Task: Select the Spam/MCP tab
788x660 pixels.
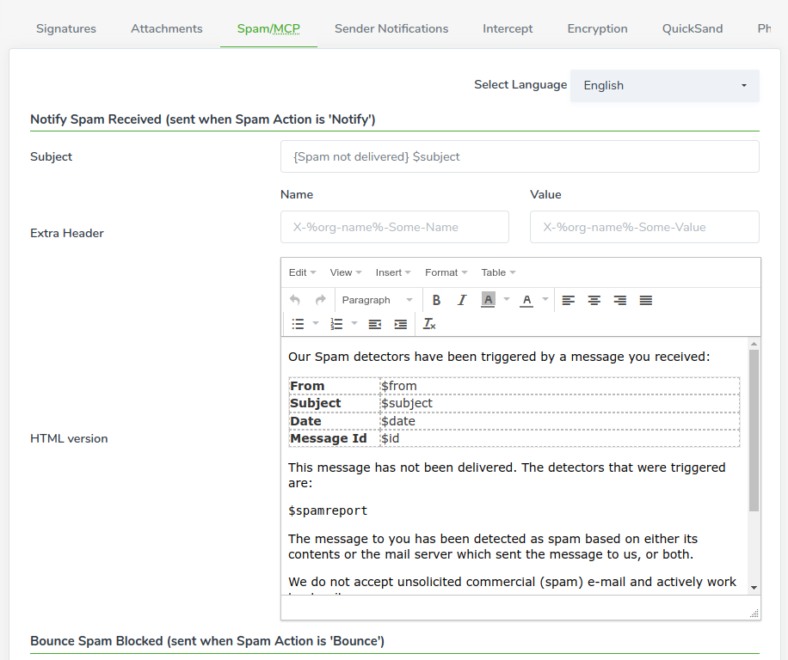Action: pos(268,28)
